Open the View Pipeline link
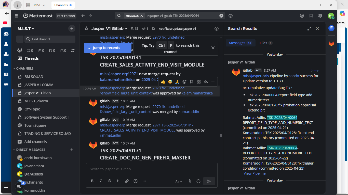The image size is (348, 195). coord(255,173)
